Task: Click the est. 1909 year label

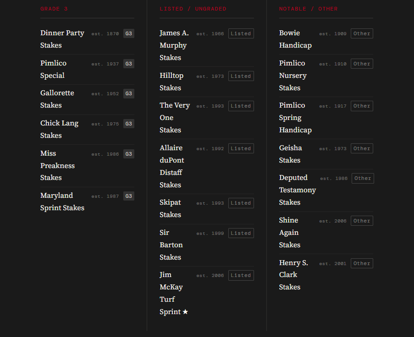Action: (x=333, y=34)
